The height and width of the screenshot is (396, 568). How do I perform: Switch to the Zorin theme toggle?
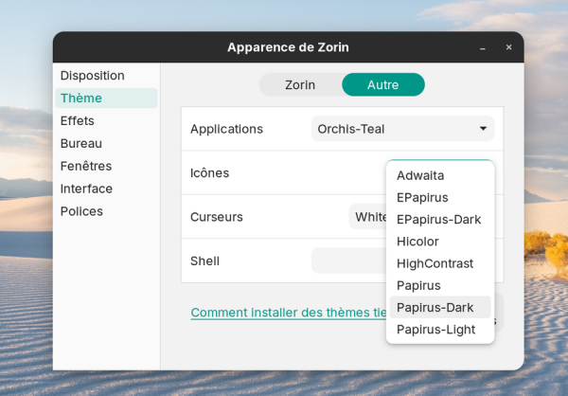pyautogui.click(x=300, y=84)
